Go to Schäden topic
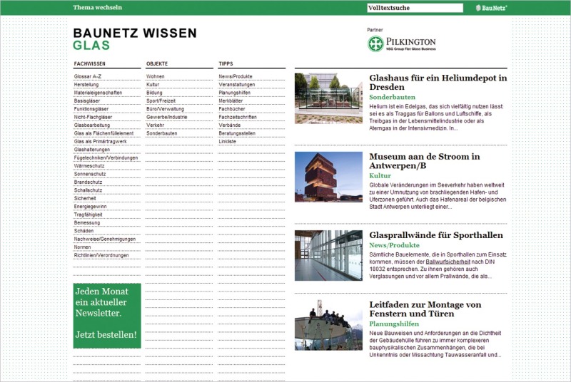Viewport: 571px width, 382px height. (x=84, y=231)
